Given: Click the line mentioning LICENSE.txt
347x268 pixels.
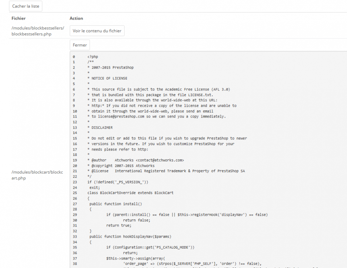Looking at the screenshot, I should [x=151, y=95].
